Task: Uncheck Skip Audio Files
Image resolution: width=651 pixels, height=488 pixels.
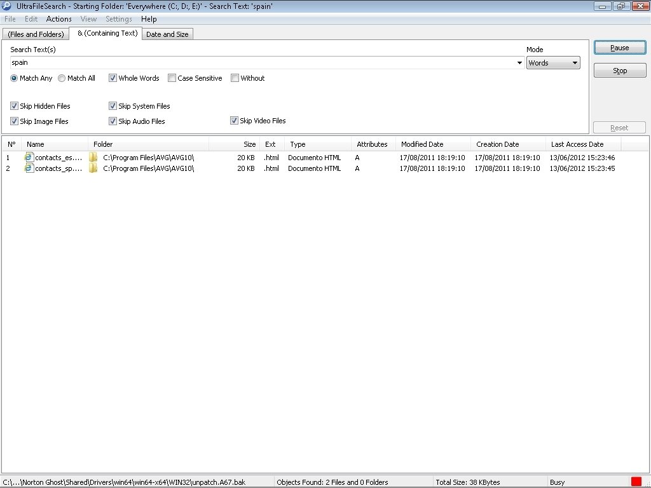Action: click(x=113, y=121)
